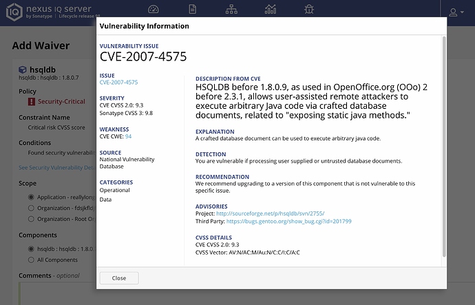
Task: Open the user account menu
Action: tap(456, 12)
